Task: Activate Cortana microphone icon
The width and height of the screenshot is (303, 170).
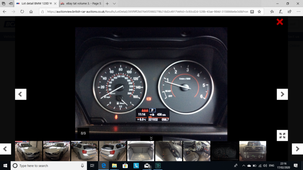Action: click(82, 165)
